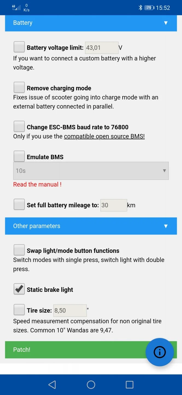Image resolution: width=182 pixels, height=395 pixels.
Task: Enable Emulate BMS checkbox
Action: pos(19,156)
